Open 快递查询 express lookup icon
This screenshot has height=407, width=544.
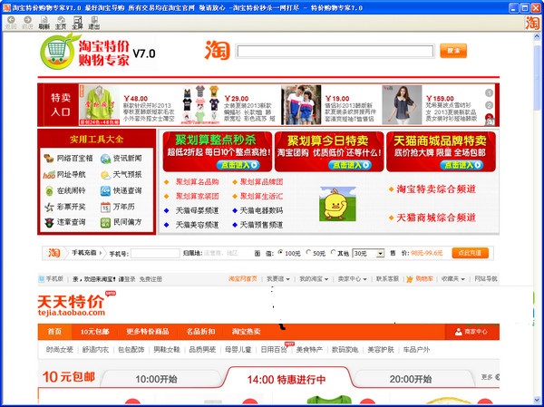click(x=105, y=190)
